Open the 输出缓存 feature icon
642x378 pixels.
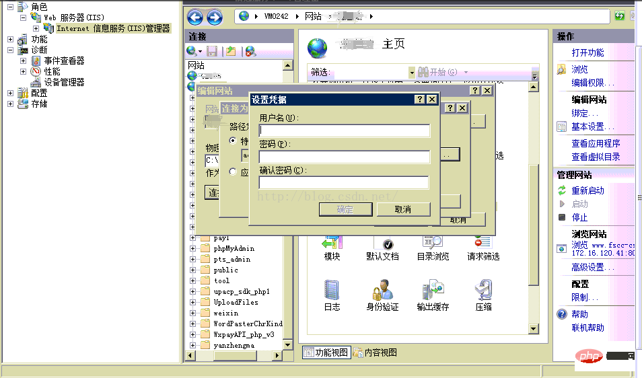(x=433, y=290)
